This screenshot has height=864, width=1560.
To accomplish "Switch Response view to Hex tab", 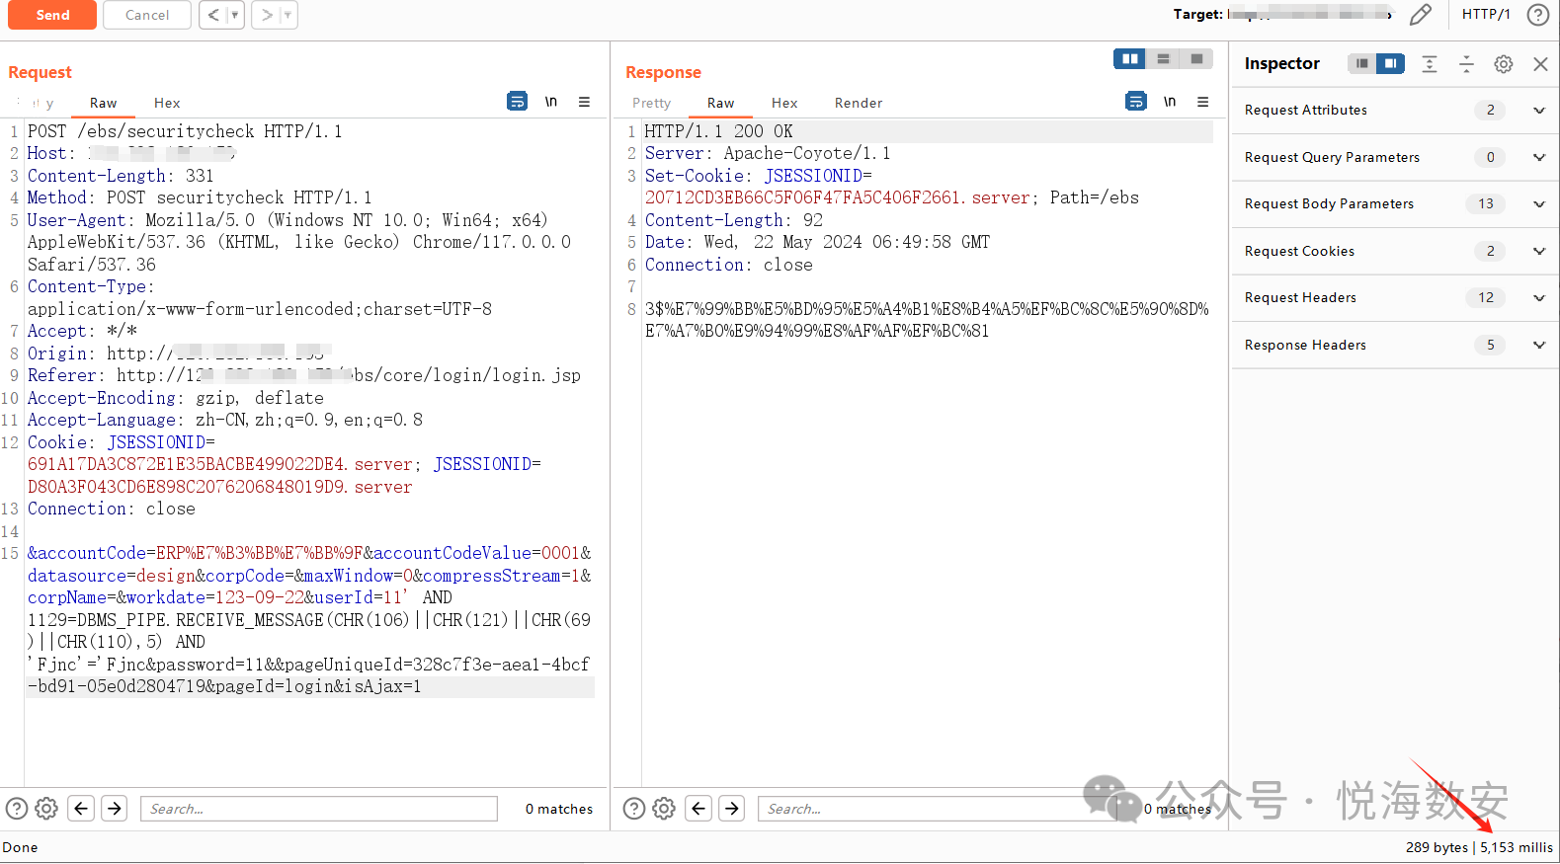I will point(784,103).
